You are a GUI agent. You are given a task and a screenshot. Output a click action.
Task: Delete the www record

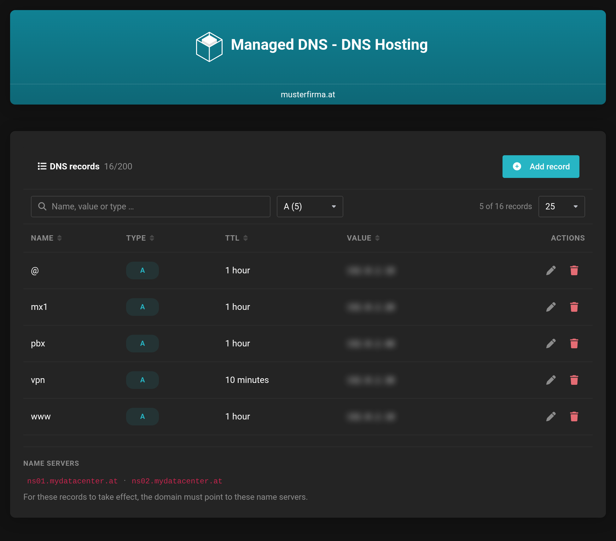[x=574, y=417]
